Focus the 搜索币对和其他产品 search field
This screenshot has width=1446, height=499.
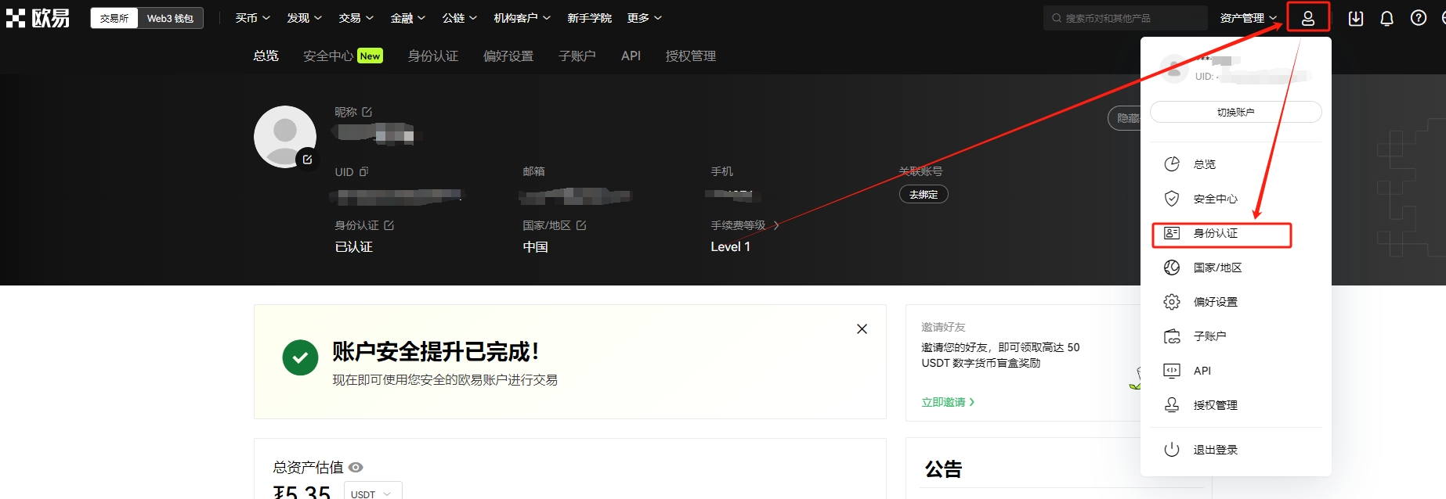[1125, 18]
